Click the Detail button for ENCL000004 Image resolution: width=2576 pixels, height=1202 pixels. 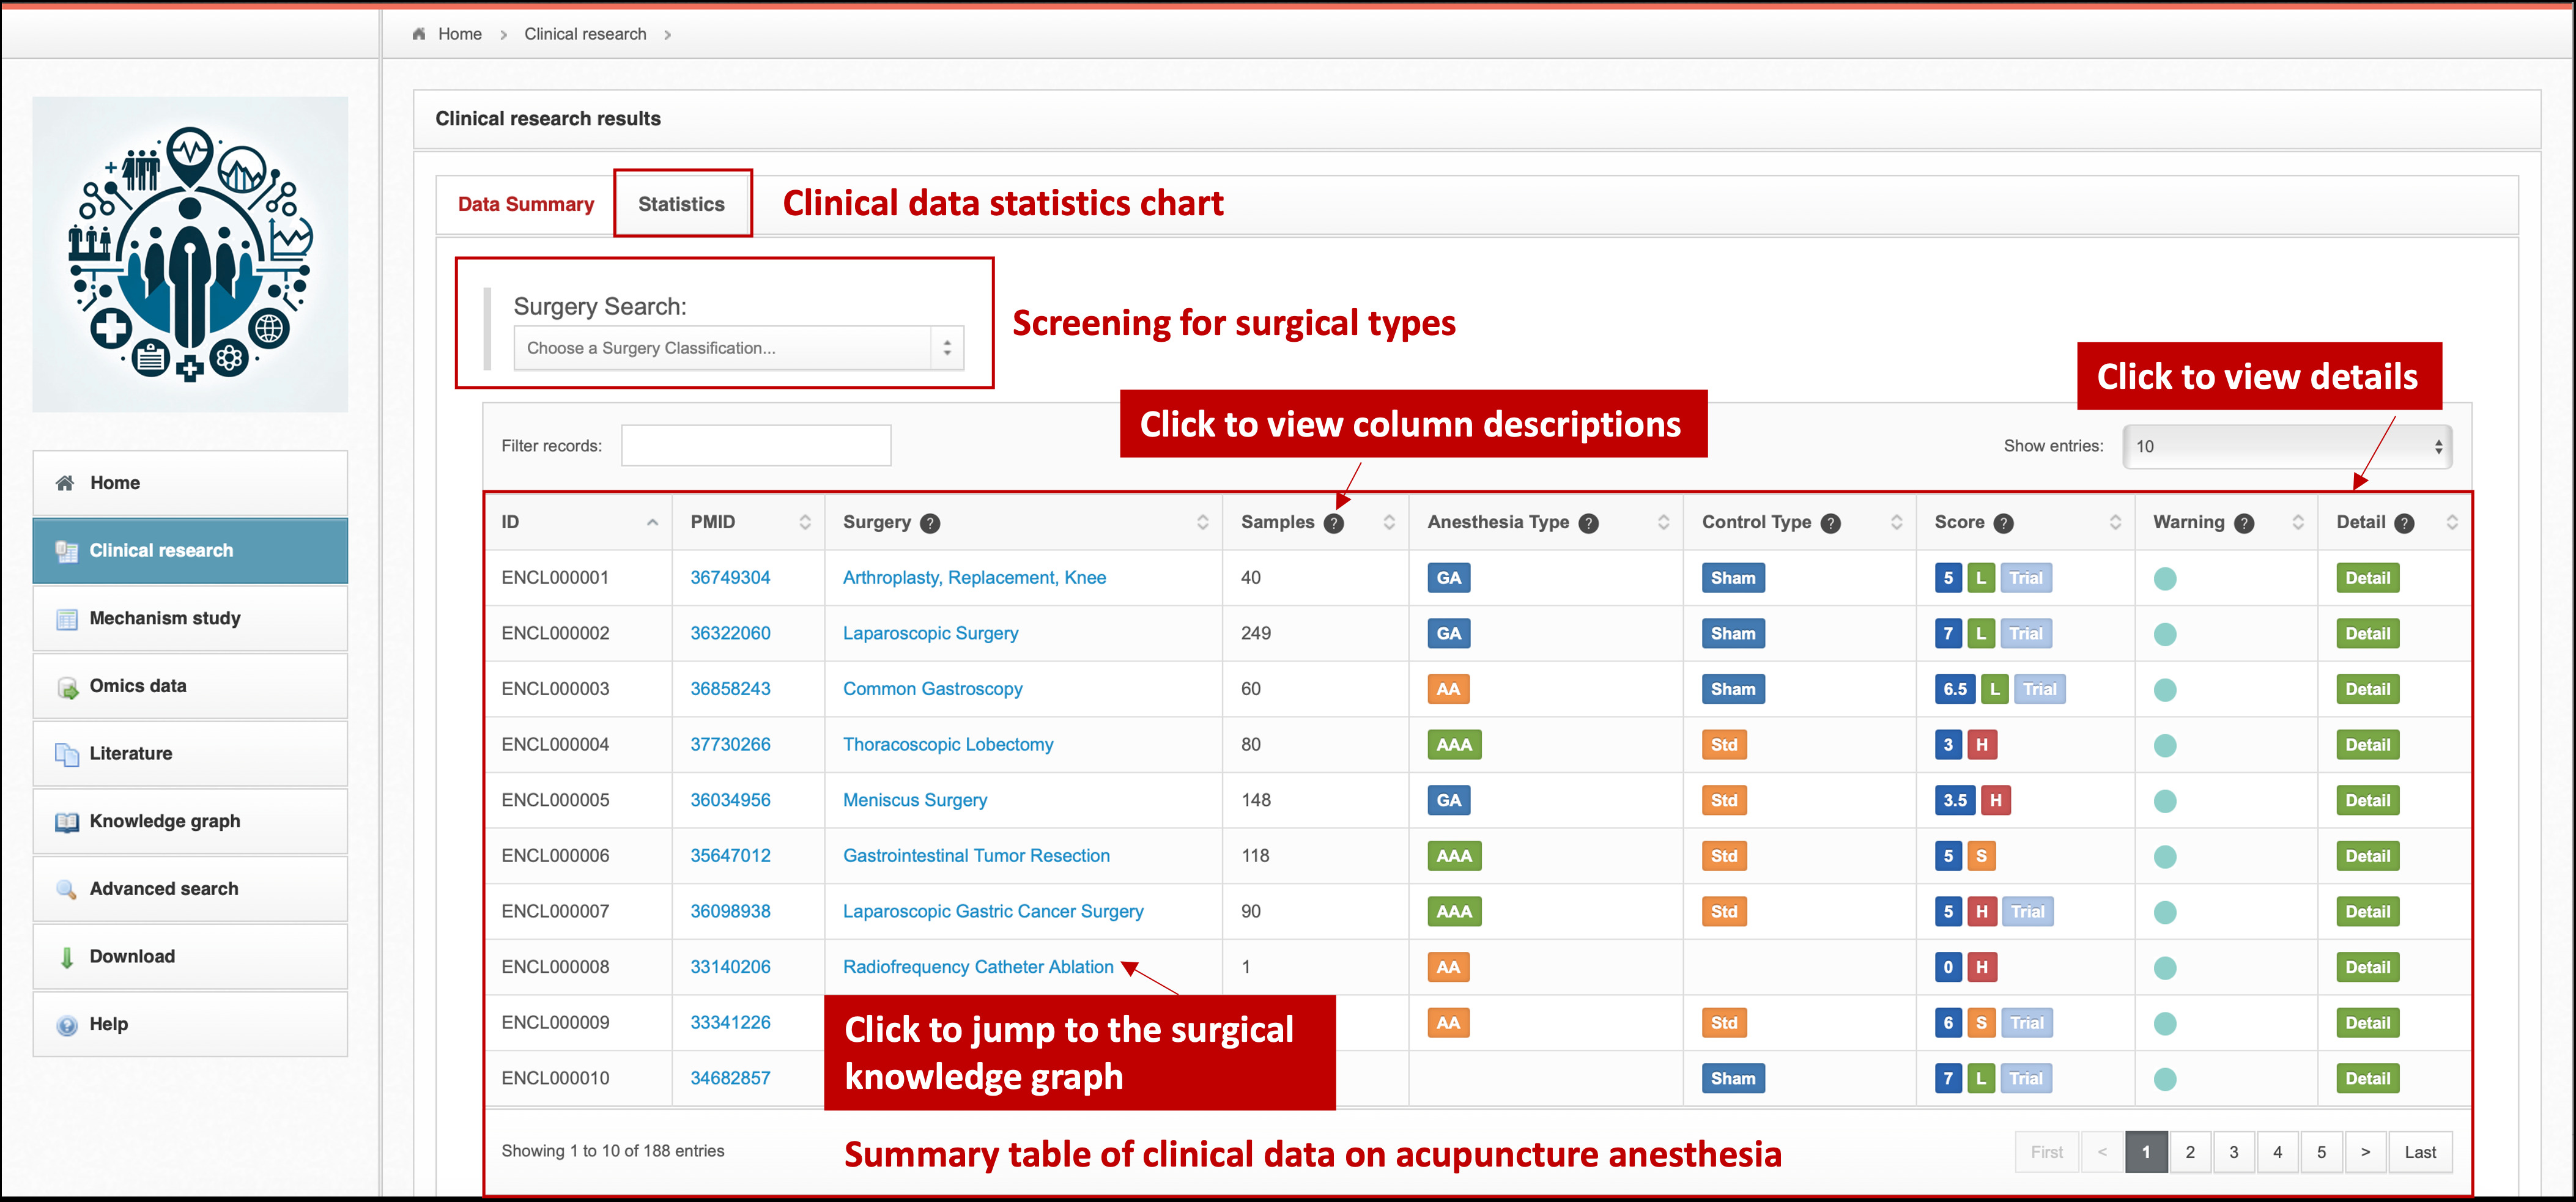[2367, 745]
